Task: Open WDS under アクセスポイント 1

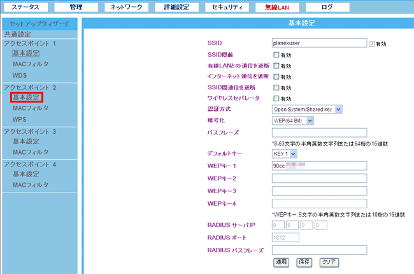Action: pyautogui.click(x=20, y=75)
